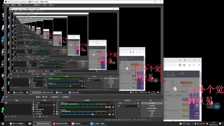The width and height of the screenshot is (224, 126).
Task: Open the 场景集合(S) menu
Action: 37,5
